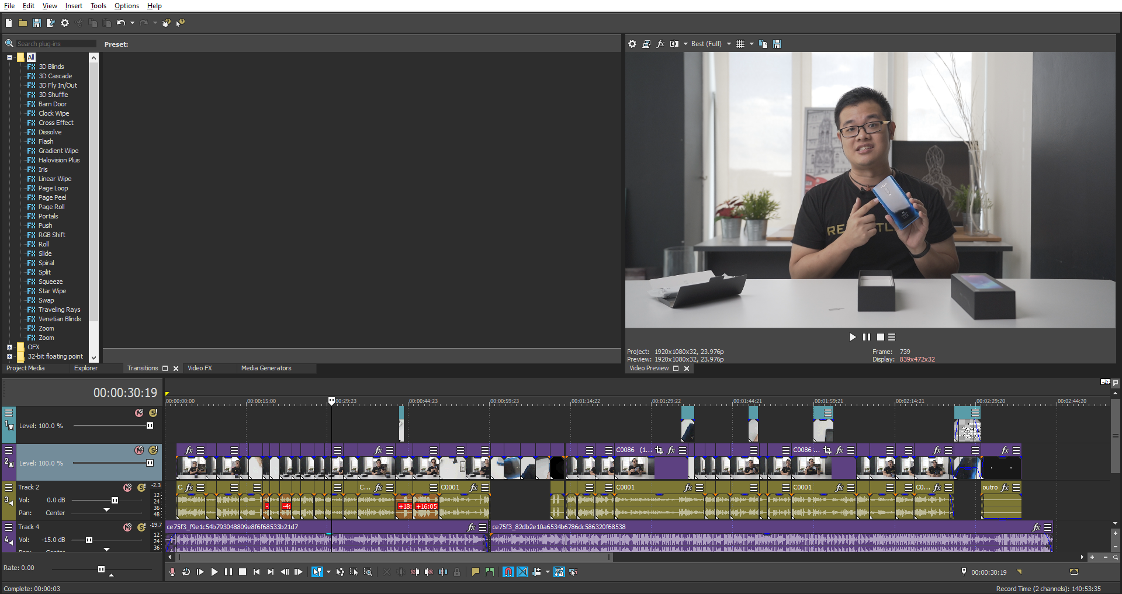Select the Cross Effect transition

coord(56,123)
